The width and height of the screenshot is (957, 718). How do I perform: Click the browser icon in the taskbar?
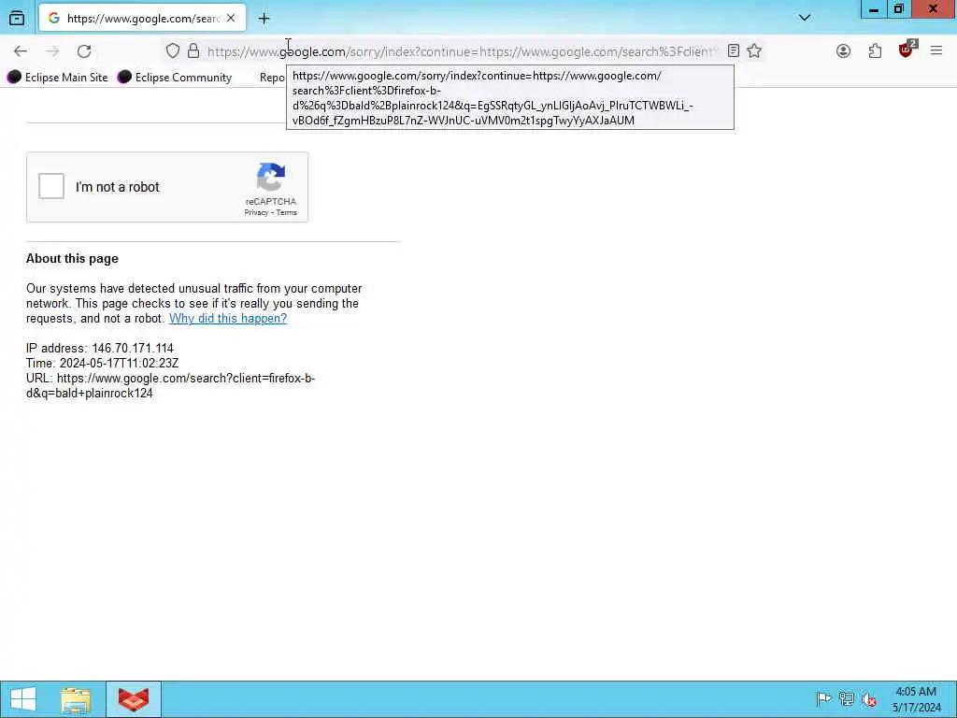(134, 699)
